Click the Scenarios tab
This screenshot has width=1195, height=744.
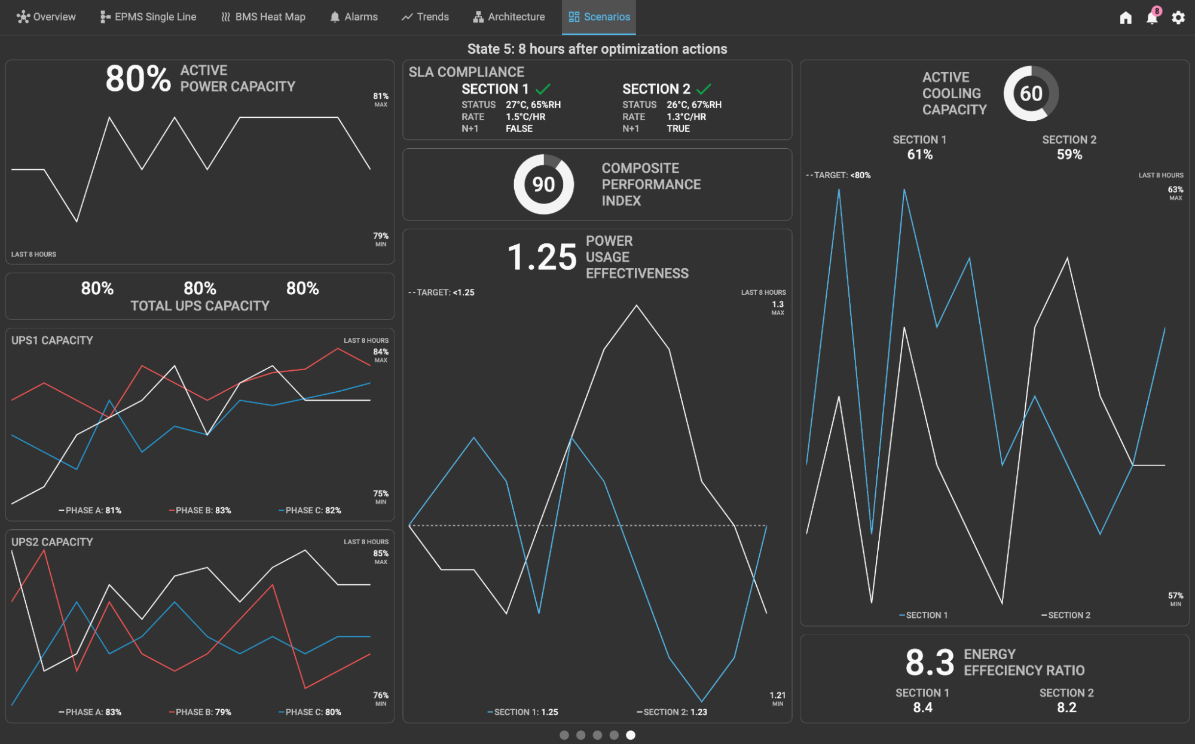[599, 17]
